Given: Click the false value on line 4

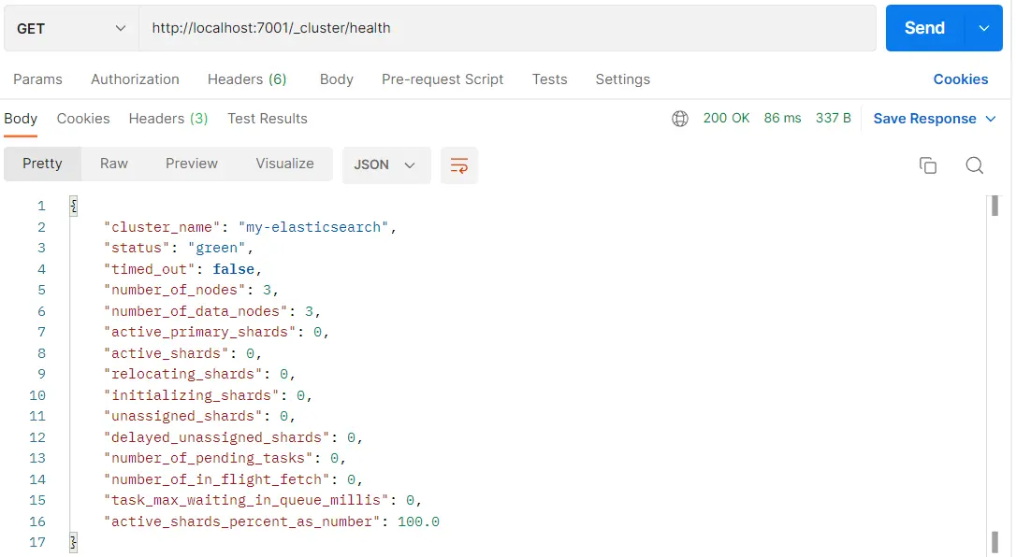Looking at the screenshot, I should pyautogui.click(x=233, y=269).
